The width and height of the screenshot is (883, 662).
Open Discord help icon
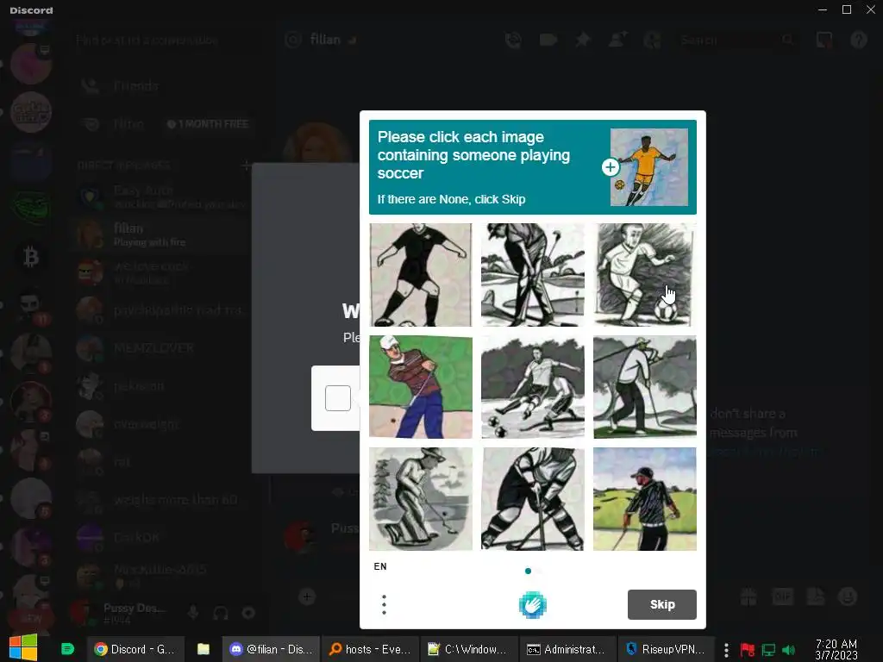tap(859, 40)
